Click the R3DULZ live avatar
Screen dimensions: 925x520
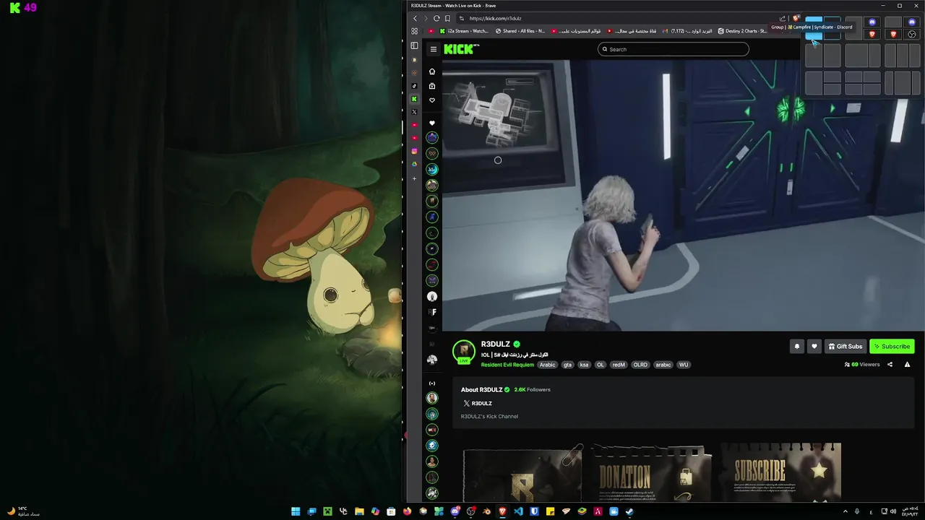[x=463, y=351]
